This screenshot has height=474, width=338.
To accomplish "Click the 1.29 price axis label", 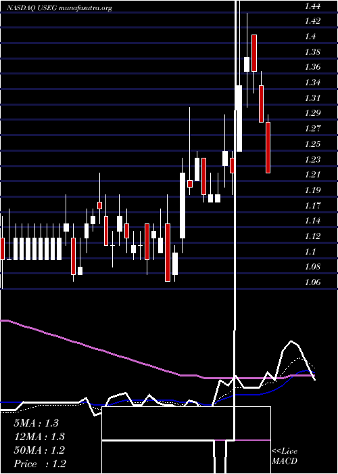I will [312, 113].
